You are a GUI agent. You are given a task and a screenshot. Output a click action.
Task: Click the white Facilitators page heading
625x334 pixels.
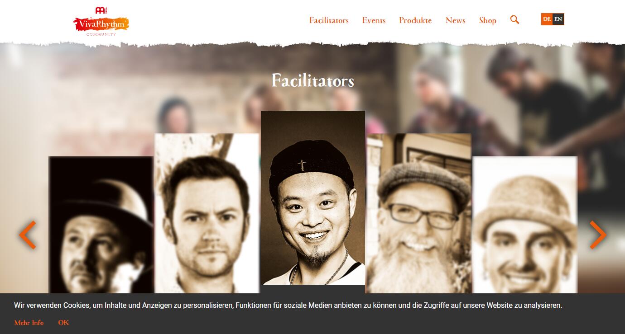click(x=312, y=81)
